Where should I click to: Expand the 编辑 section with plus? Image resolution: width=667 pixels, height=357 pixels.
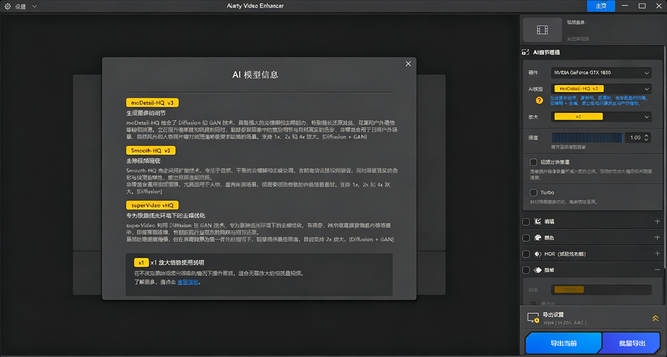click(658, 221)
